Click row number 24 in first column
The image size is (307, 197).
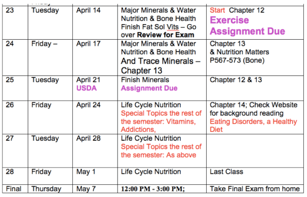point(10,43)
